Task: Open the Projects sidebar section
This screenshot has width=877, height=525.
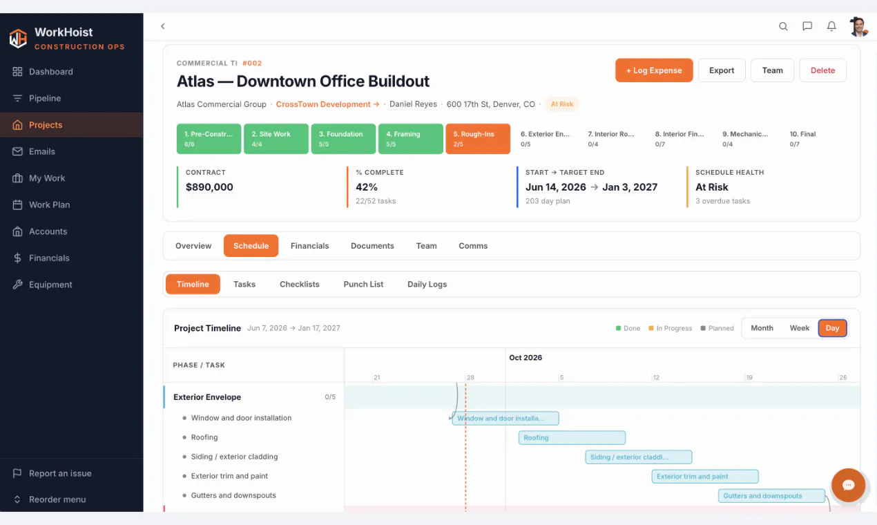Action: click(x=71, y=125)
